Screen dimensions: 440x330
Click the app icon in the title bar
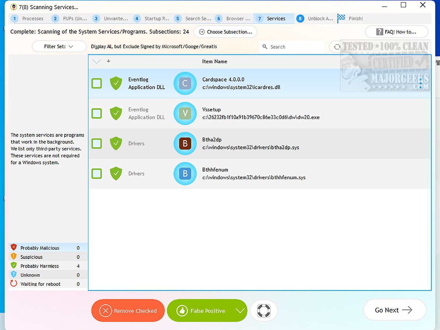13,7
